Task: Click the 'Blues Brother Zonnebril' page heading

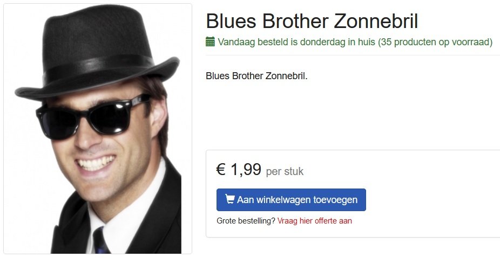Action: 312,21
